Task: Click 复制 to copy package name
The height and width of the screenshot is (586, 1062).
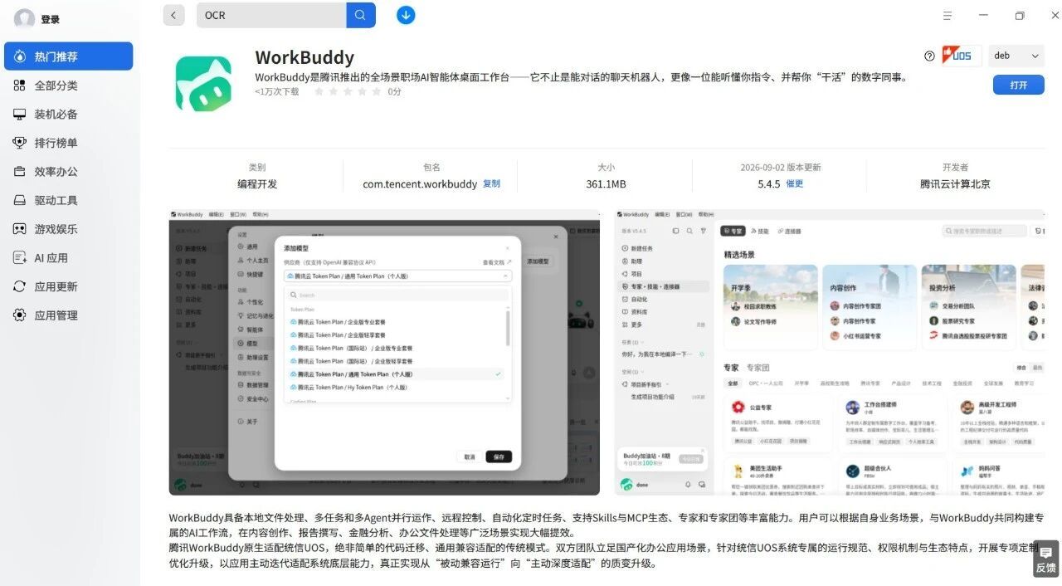Action: [491, 184]
